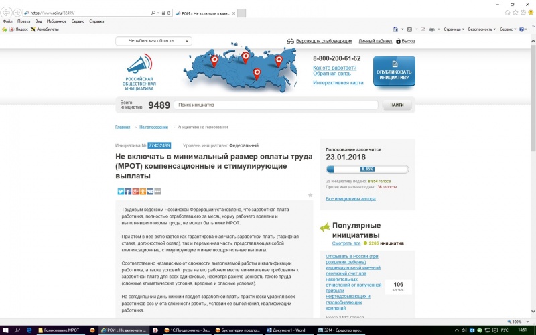Go back with the browser back arrow
This screenshot has width=536, height=335.
coord(6,13)
